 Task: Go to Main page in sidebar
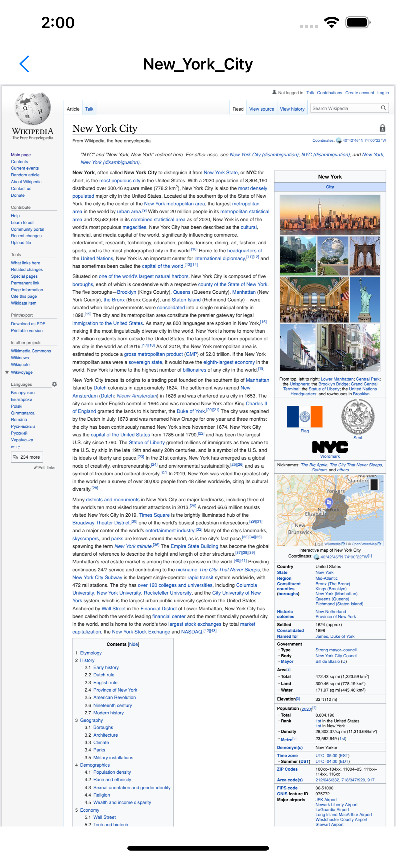pyautogui.click(x=21, y=154)
